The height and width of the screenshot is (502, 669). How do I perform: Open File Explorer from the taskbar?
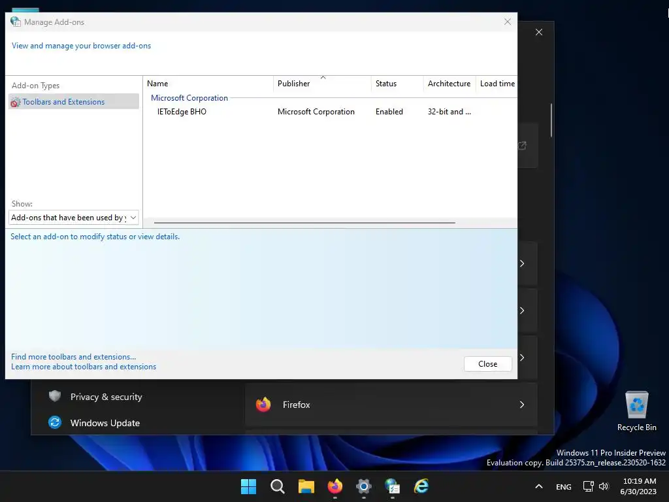306,486
